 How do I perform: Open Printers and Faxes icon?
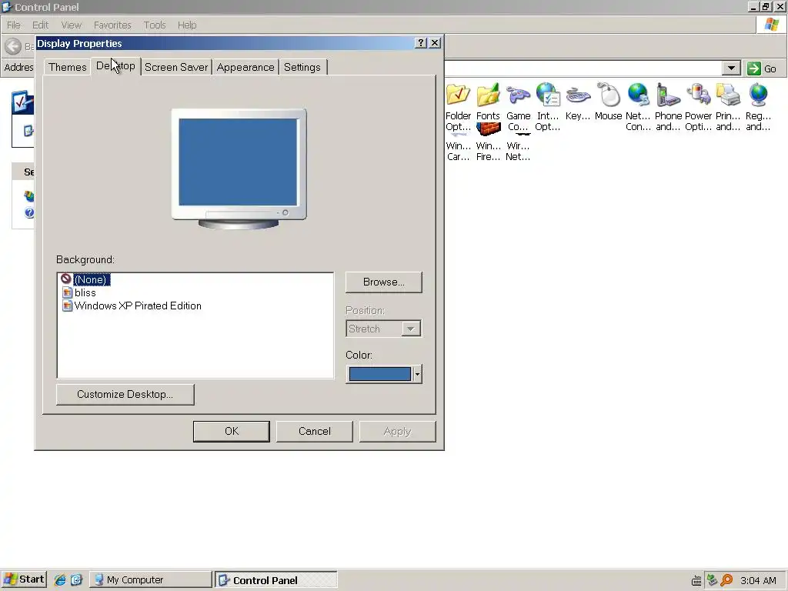[x=728, y=95]
